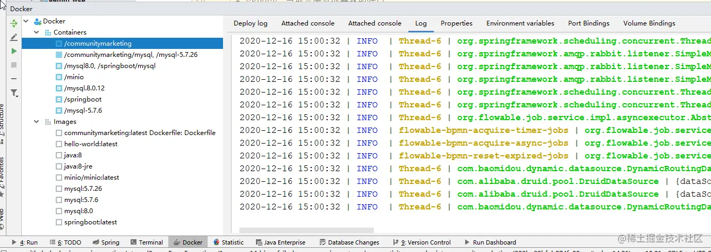Click the /springboot container status icon
The image size is (711, 252).
pyautogui.click(x=59, y=99)
